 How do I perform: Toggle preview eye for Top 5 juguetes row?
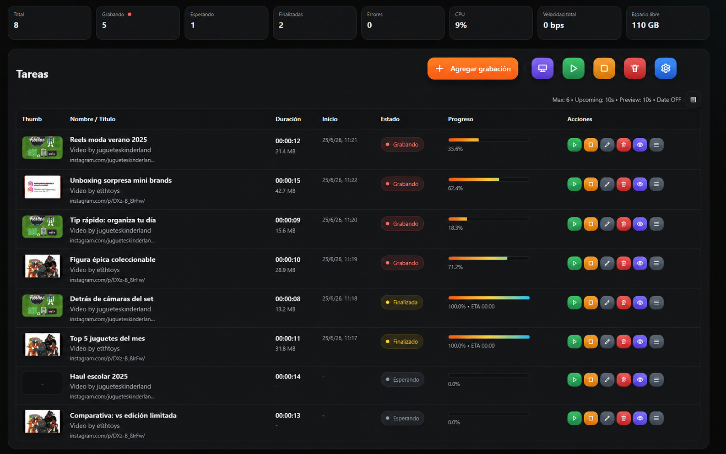[x=640, y=341]
